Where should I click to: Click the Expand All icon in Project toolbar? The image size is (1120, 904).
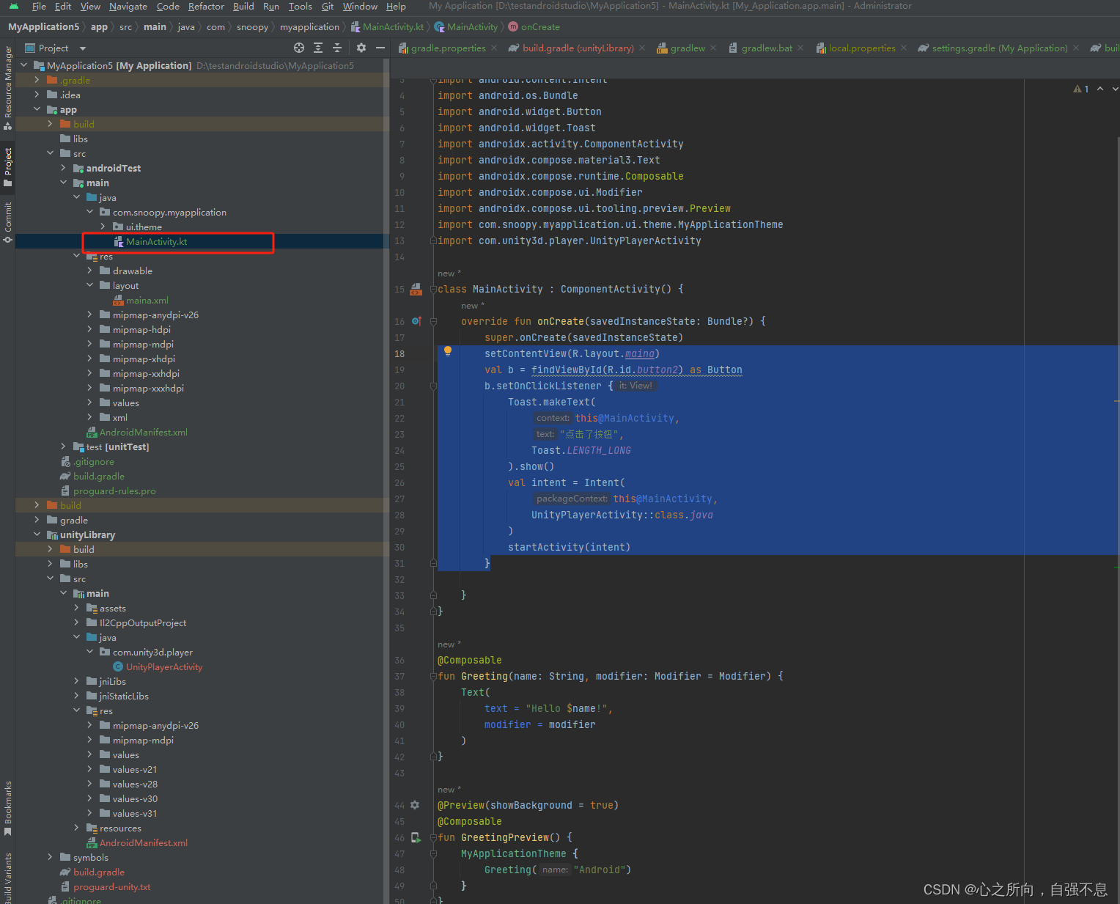318,48
